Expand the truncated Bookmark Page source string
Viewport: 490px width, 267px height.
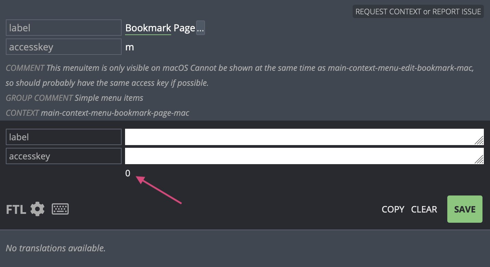click(x=201, y=28)
